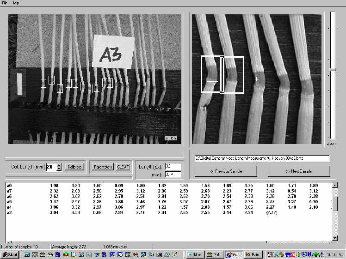
Task: Click the Calibrate button
Action: (x=74, y=167)
